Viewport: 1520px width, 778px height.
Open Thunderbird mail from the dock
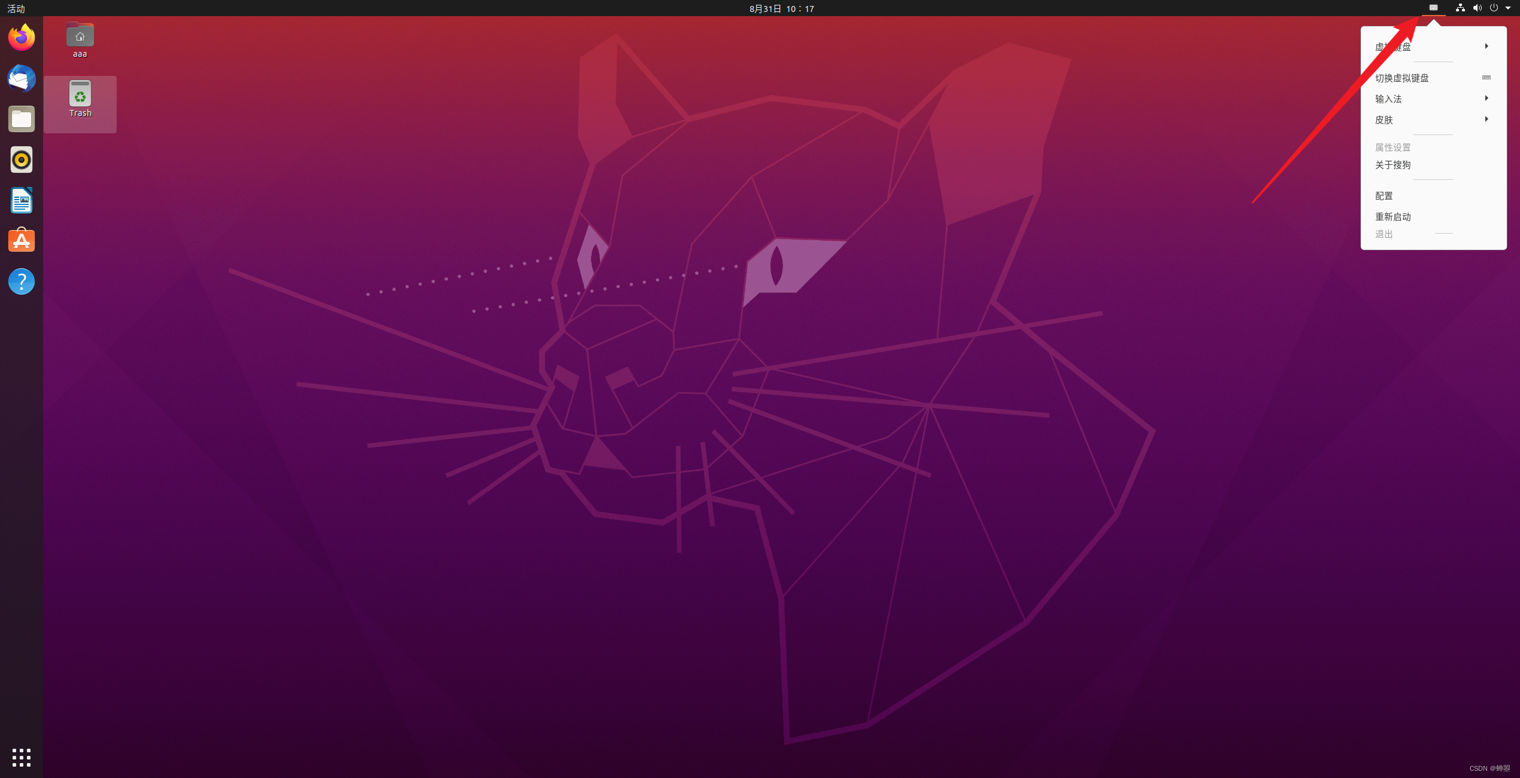pos(22,78)
